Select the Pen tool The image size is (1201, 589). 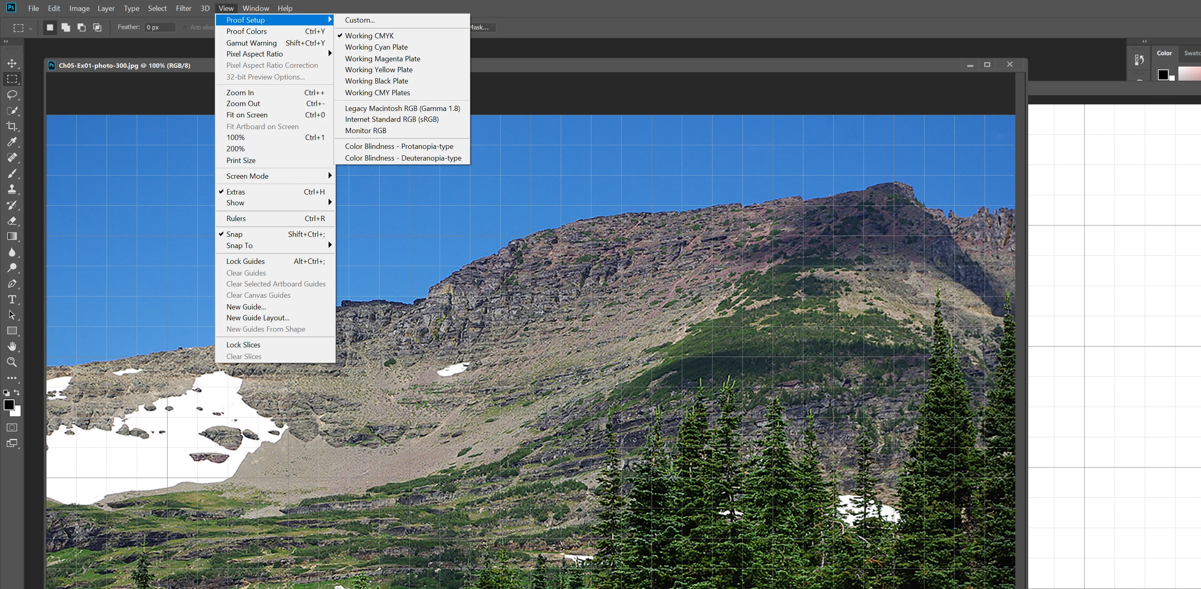tap(12, 284)
